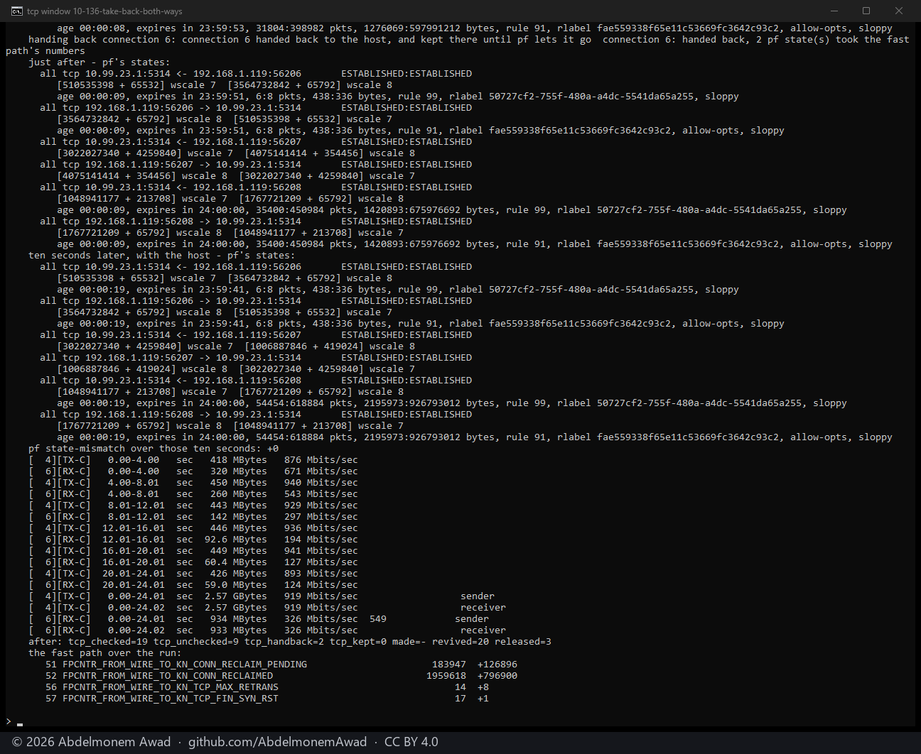Click the '194 Mbits/sec' throughput value

click(x=321, y=540)
